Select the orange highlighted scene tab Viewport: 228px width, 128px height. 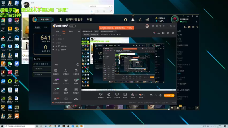(x=64, y=31)
